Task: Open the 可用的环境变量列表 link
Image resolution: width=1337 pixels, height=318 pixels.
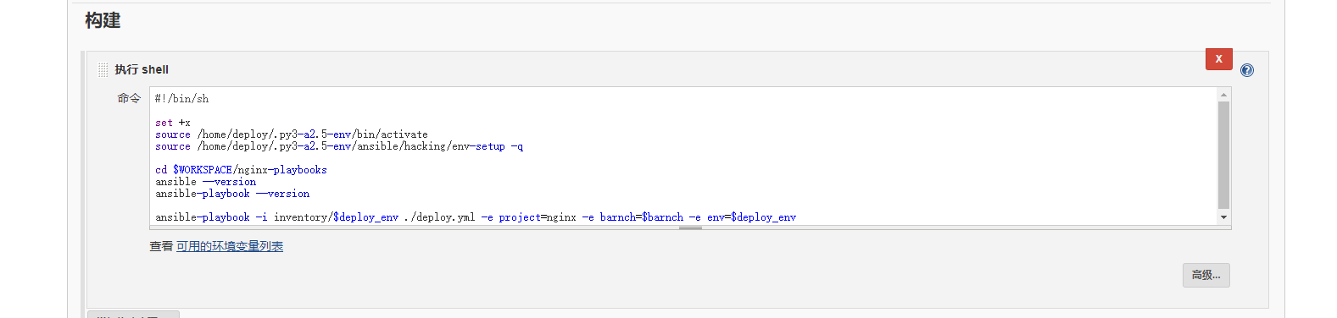Action: tap(230, 246)
